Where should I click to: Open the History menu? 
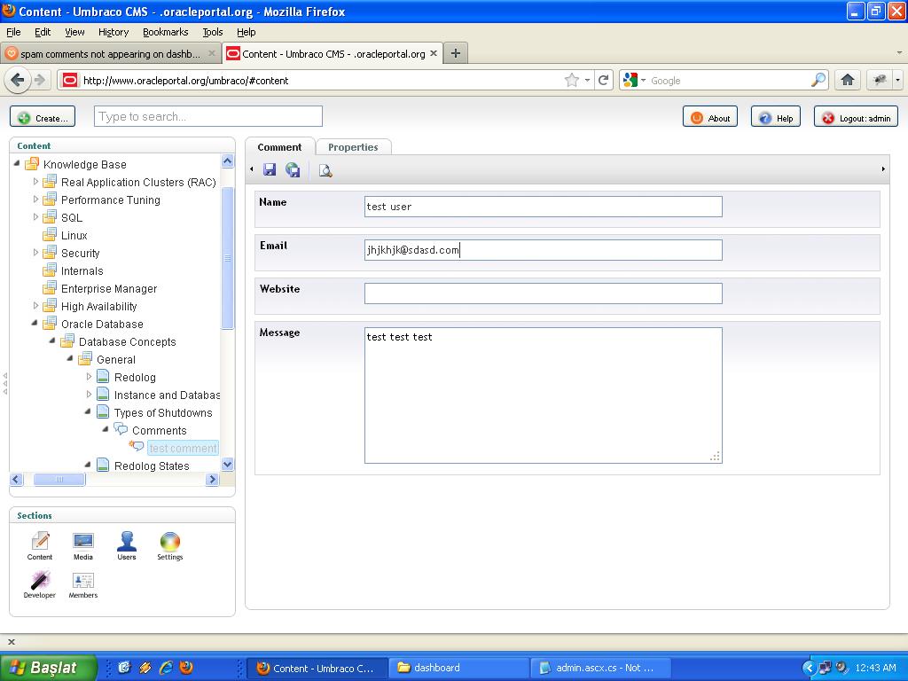[x=113, y=32]
